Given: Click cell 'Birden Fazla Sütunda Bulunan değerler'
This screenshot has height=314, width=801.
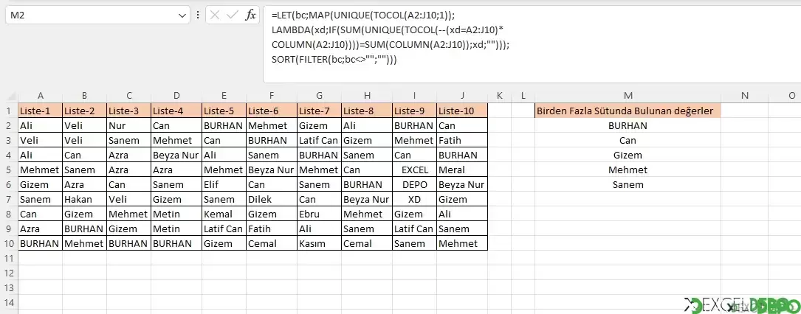Looking at the screenshot, I should pos(628,111).
